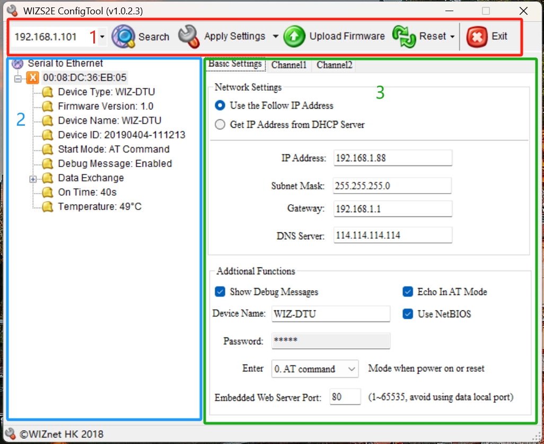Open the local IP address dropdown 192.168.1.101
Screen dimensions: 544x444
tap(102, 37)
